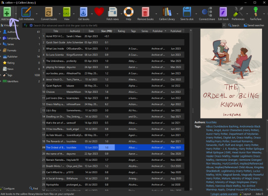Open the Help lifebuoy icon
The image size is (268, 196).
[x=129, y=11]
